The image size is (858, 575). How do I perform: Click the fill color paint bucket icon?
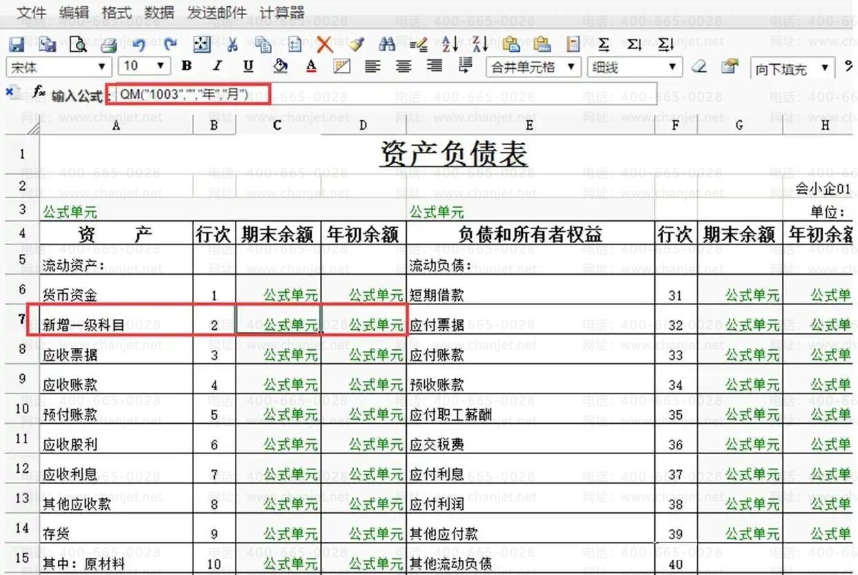click(280, 66)
